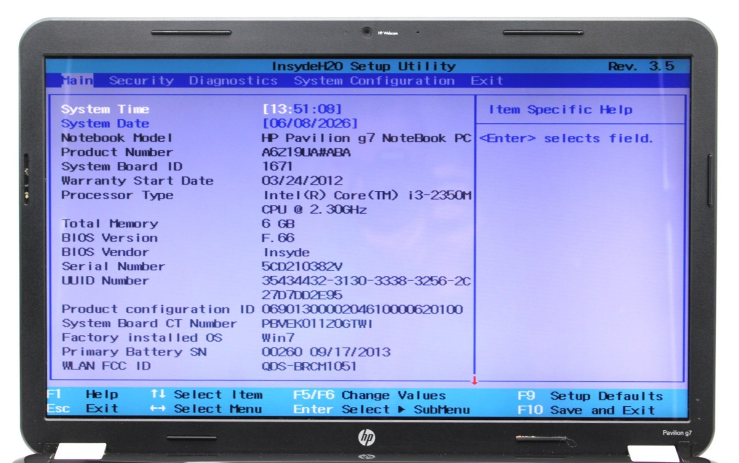Click the left/right arrows Select Menu hint
Screen dimensions: 739x463
[206, 408]
